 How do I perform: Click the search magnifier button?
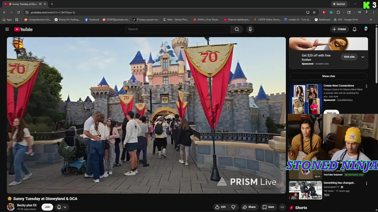(237, 29)
